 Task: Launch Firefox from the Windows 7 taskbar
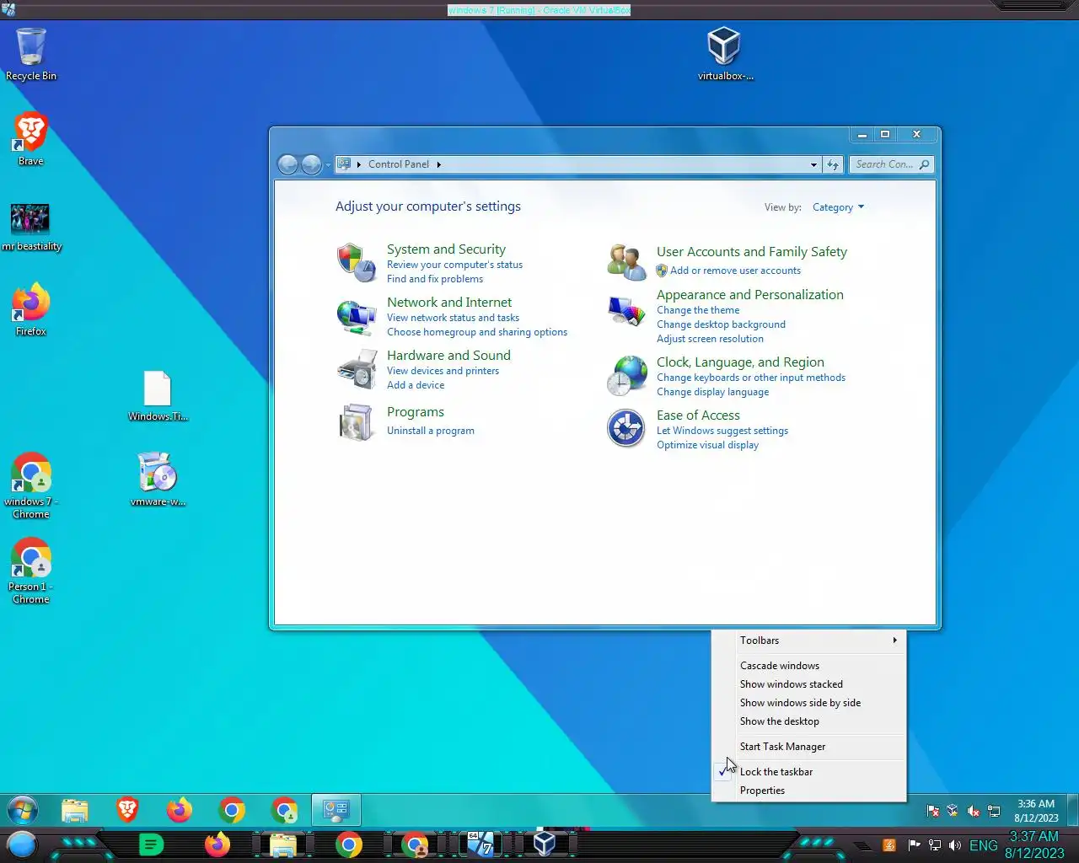pyautogui.click(x=179, y=811)
